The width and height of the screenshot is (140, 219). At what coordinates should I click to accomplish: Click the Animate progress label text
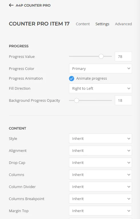pos(92,79)
